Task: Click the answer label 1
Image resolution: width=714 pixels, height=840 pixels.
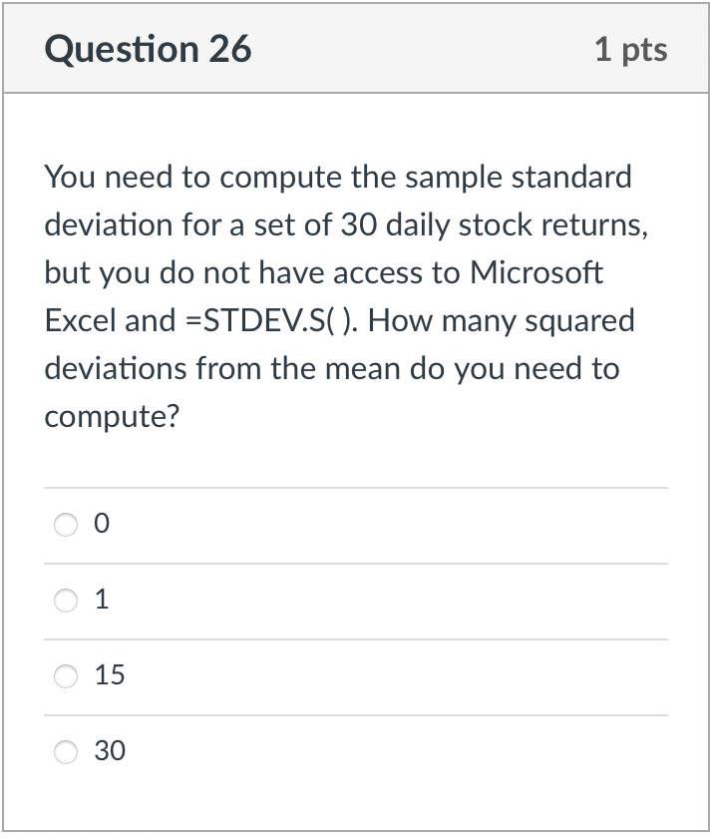Action: pyautogui.click(x=100, y=600)
